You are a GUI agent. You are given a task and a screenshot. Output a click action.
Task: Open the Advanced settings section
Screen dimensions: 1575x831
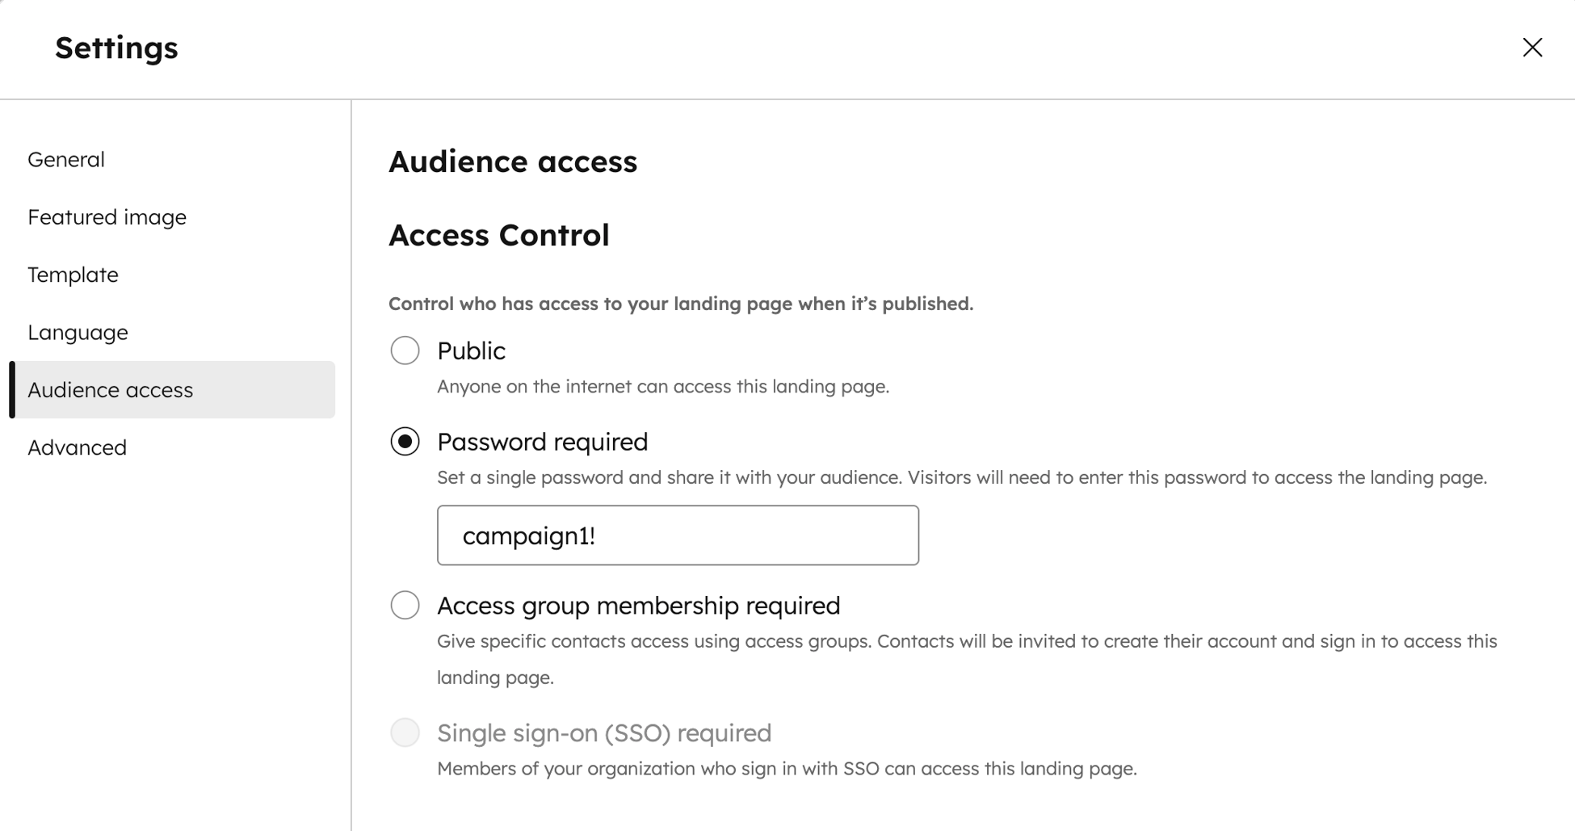77,447
